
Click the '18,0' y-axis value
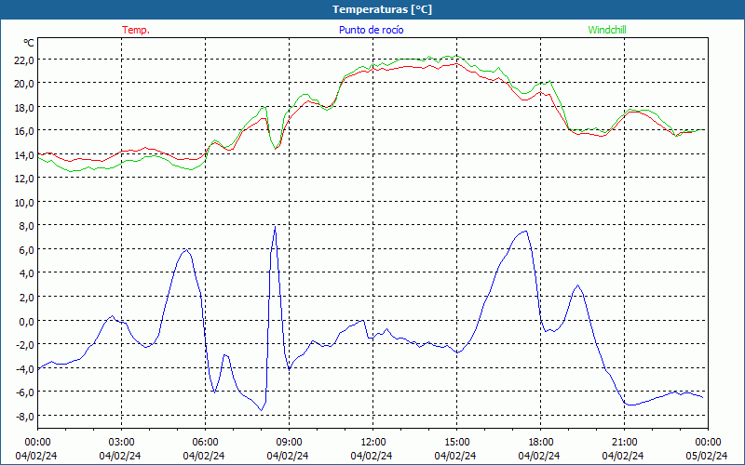(24, 107)
